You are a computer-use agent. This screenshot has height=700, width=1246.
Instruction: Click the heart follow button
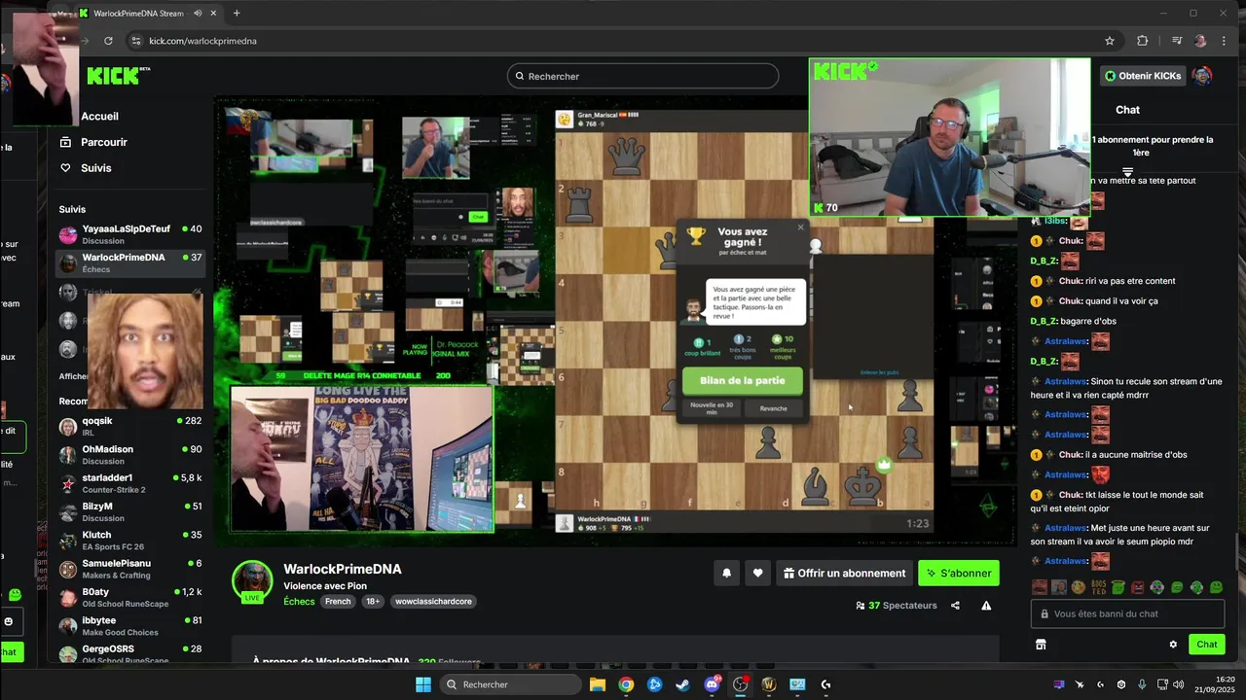pyautogui.click(x=757, y=574)
